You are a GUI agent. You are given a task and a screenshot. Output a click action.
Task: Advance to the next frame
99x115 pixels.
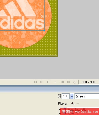coord(69,82)
